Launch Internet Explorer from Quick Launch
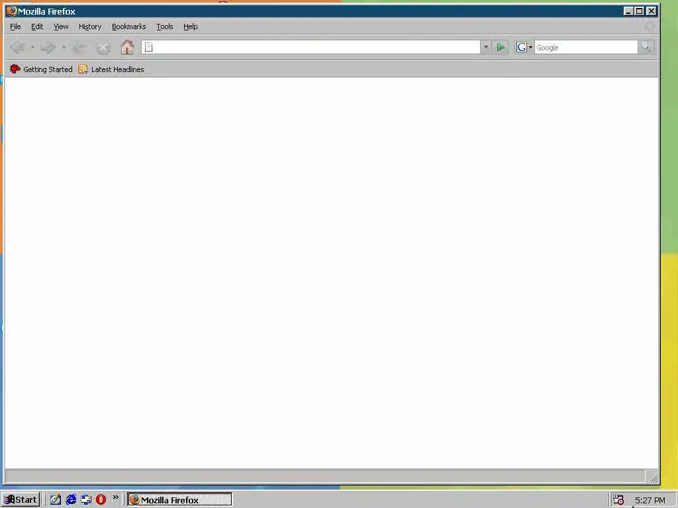Viewport: 678px width, 508px height. [x=71, y=500]
